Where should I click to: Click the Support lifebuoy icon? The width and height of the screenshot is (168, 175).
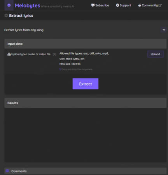pos(117,5)
